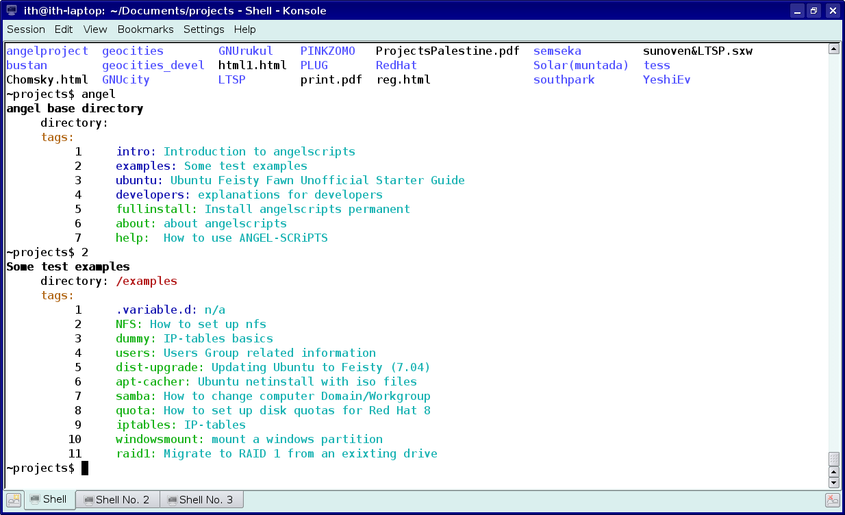Viewport: 845px width, 515px height.
Task: Click the Solar(muntada) directory name
Action: point(581,65)
